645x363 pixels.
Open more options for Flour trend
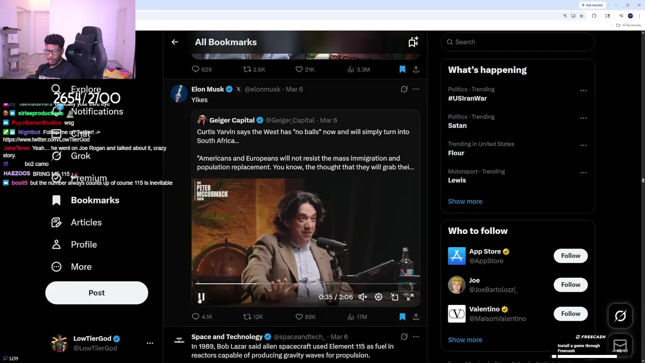click(x=584, y=145)
